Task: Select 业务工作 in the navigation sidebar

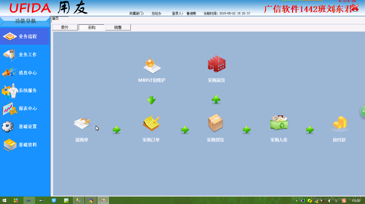Action: [25, 55]
